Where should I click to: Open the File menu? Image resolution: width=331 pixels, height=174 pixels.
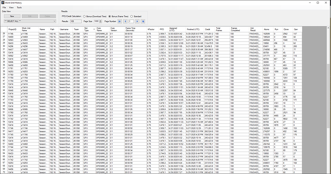pos(4,8)
